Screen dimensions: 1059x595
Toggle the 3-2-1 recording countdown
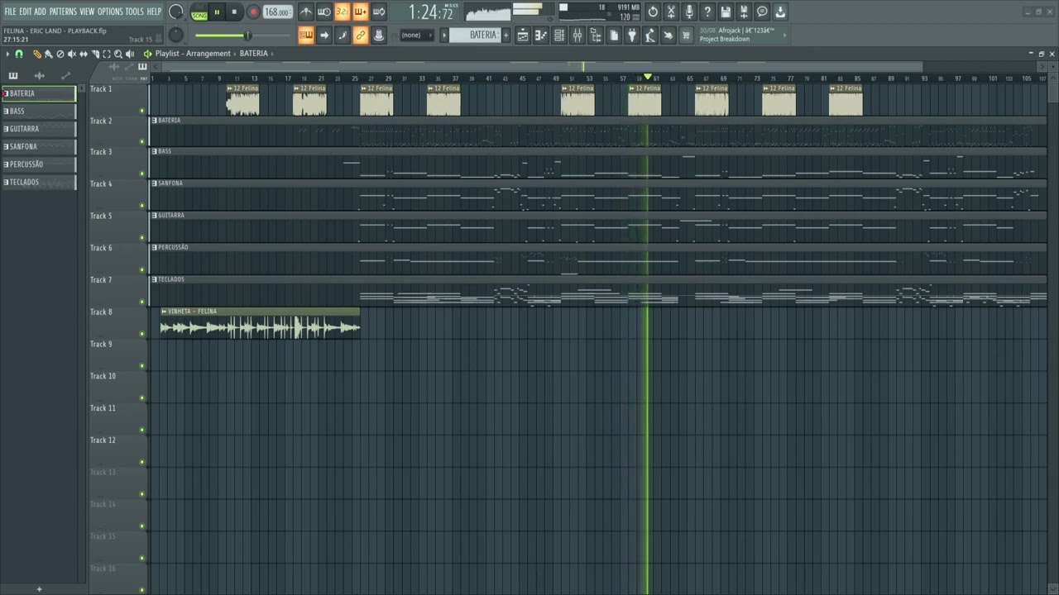pos(342,12)
